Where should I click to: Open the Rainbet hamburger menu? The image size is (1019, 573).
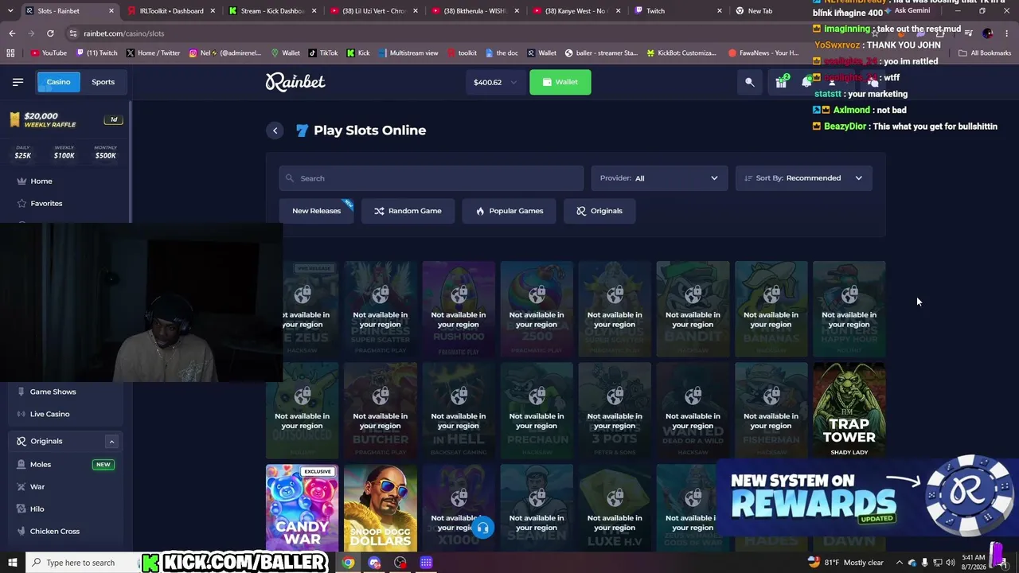pyautogui.click(x=18, y=82)
